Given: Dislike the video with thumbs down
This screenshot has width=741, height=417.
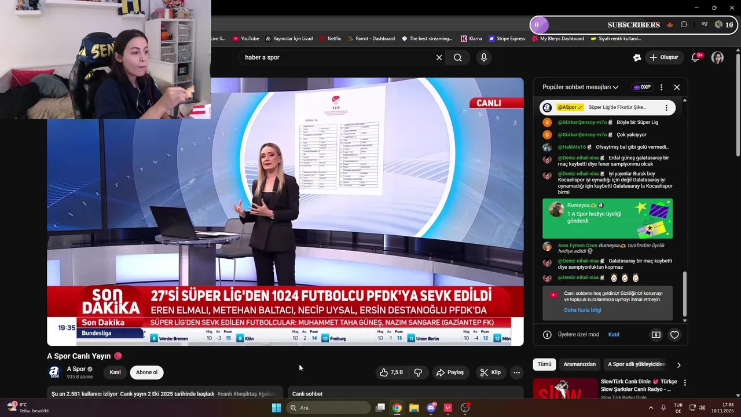Looking at the screenshot, I should tap(418, 372).
